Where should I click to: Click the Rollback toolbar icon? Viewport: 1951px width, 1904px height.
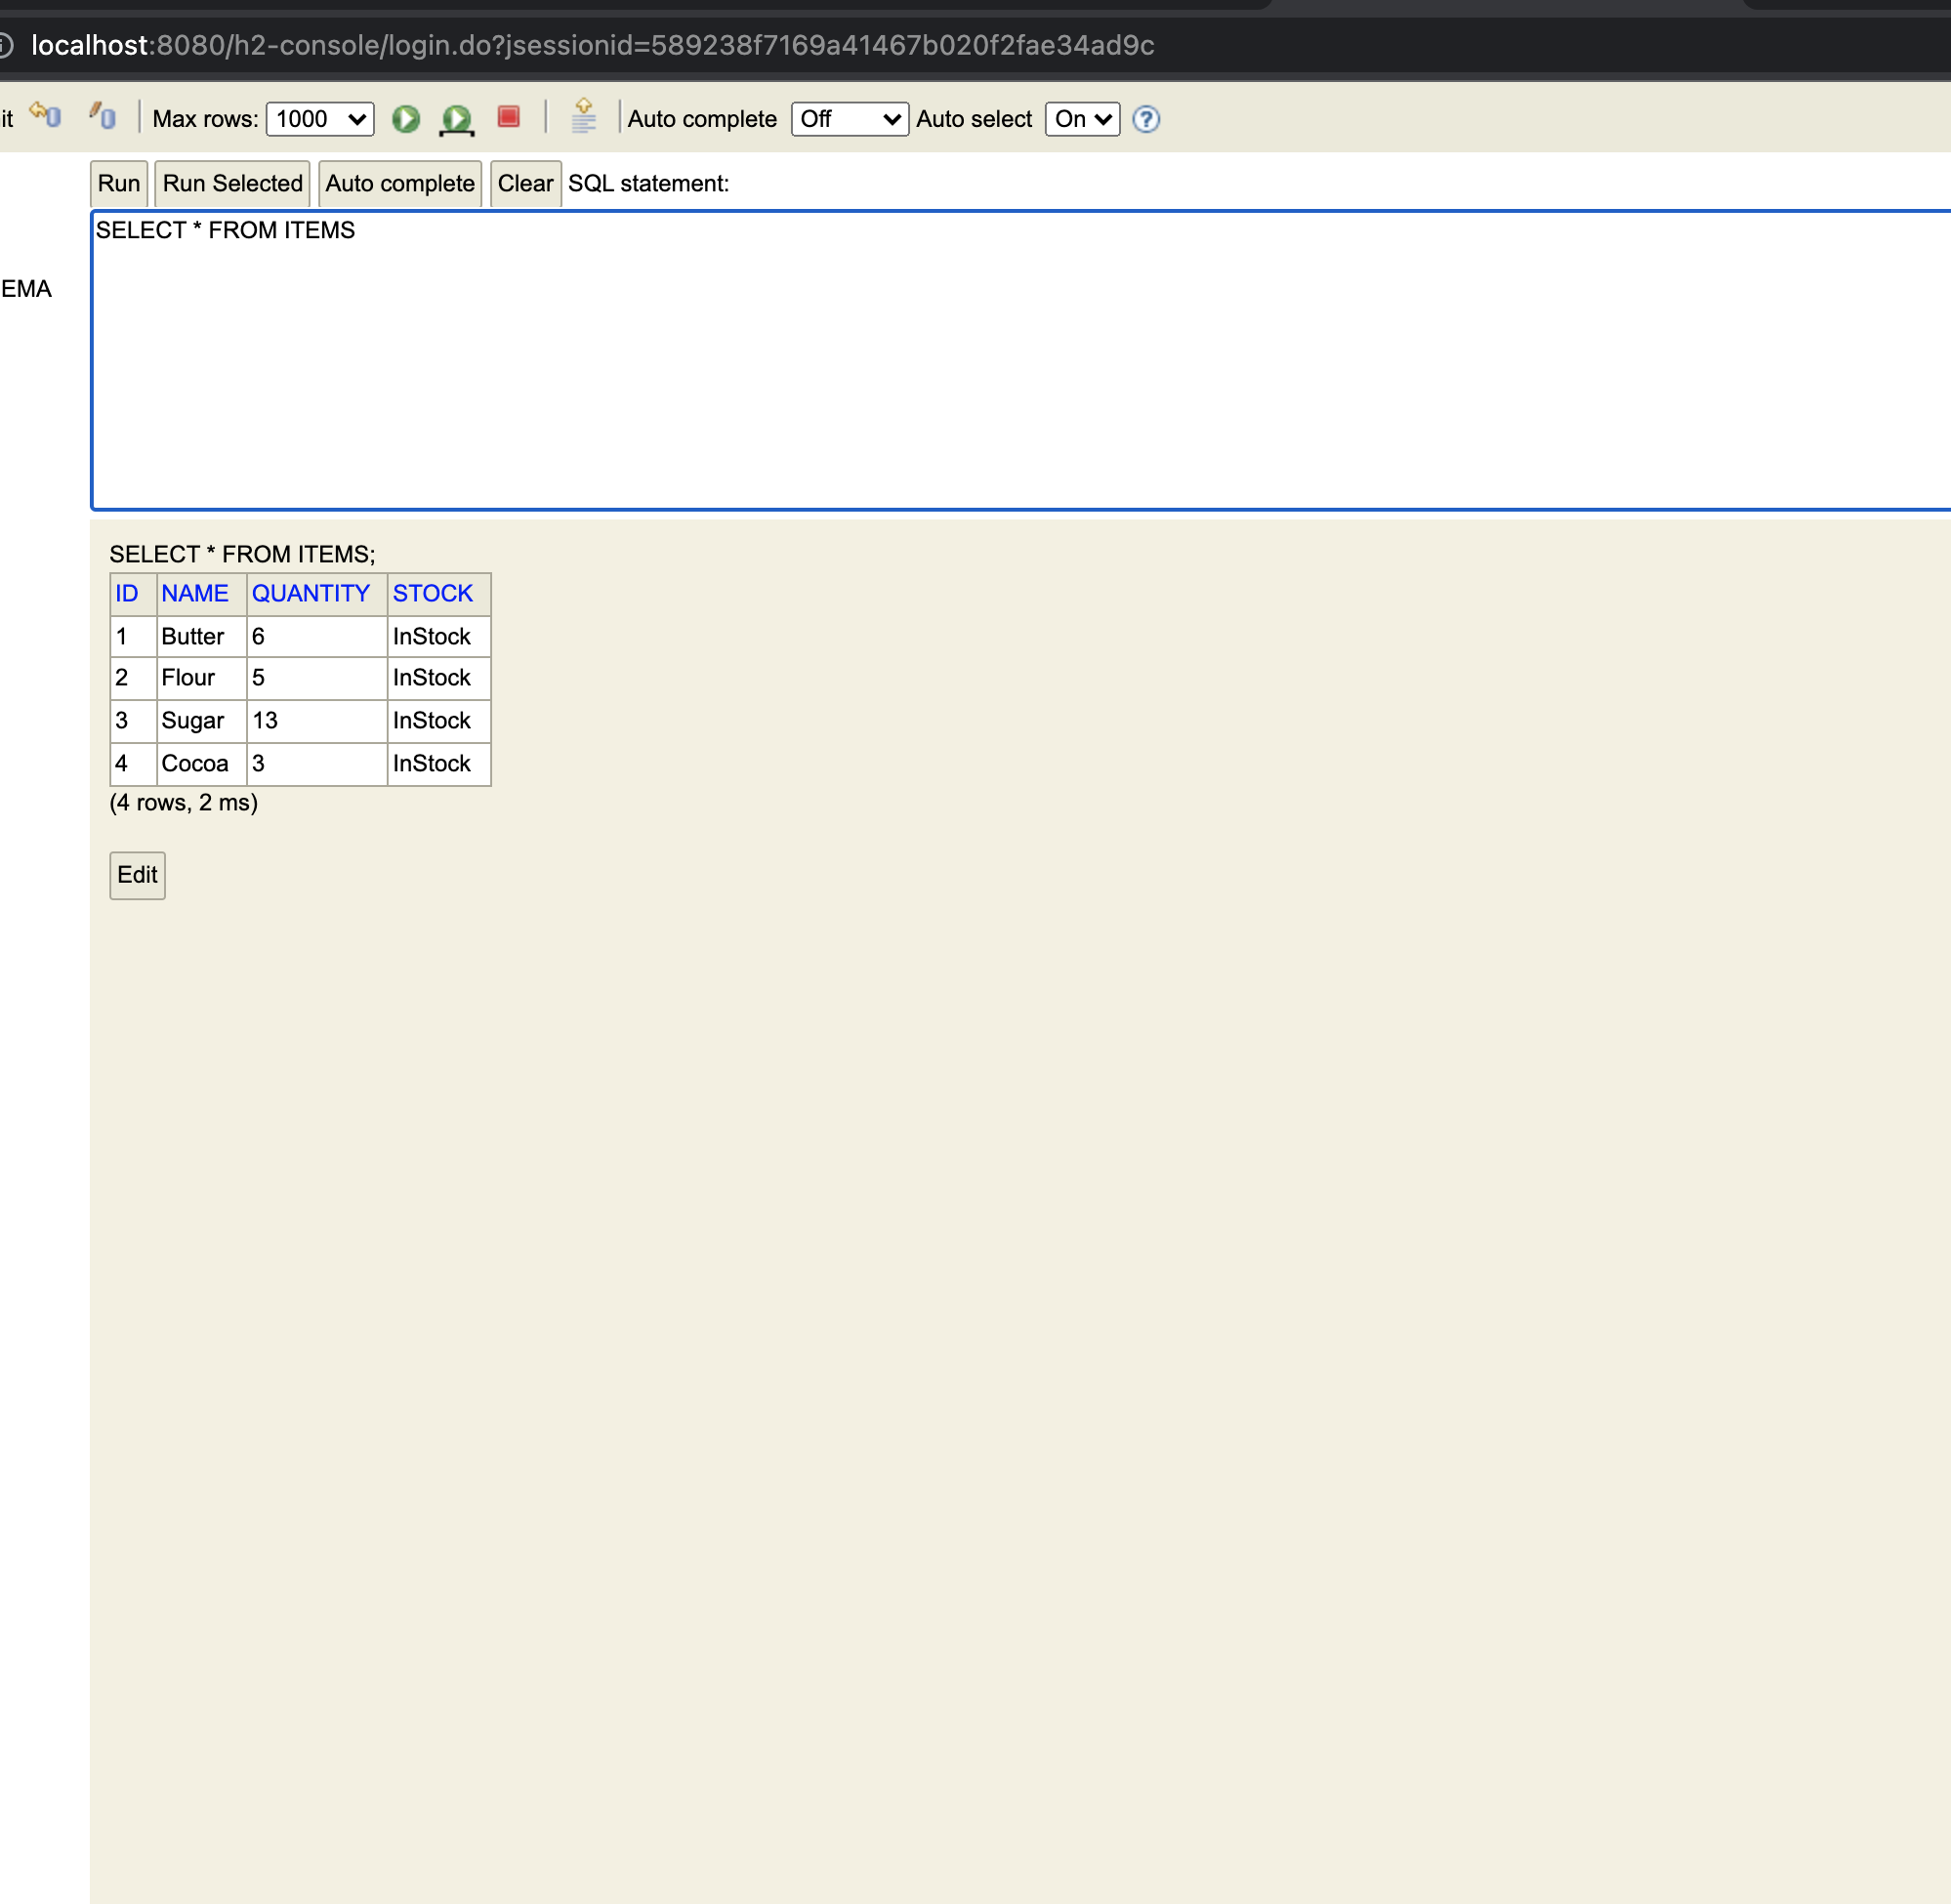(46, 116)
